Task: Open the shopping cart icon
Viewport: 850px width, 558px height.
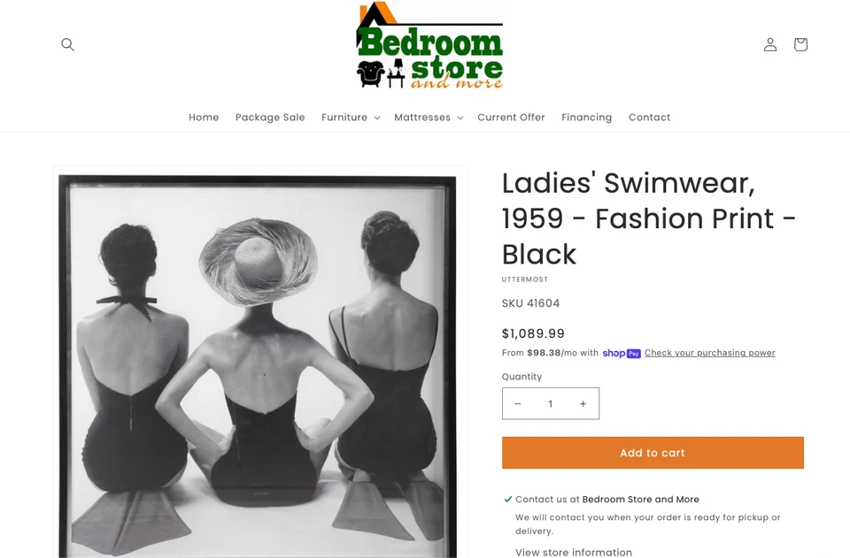Action: 800,44
